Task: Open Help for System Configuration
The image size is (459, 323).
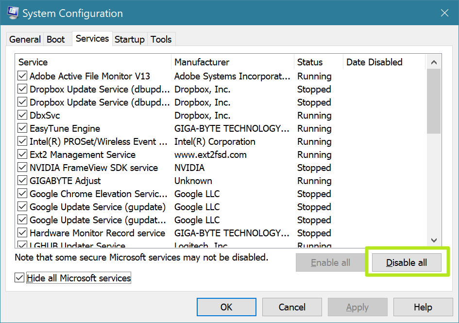Action: [x=423, y=307]
